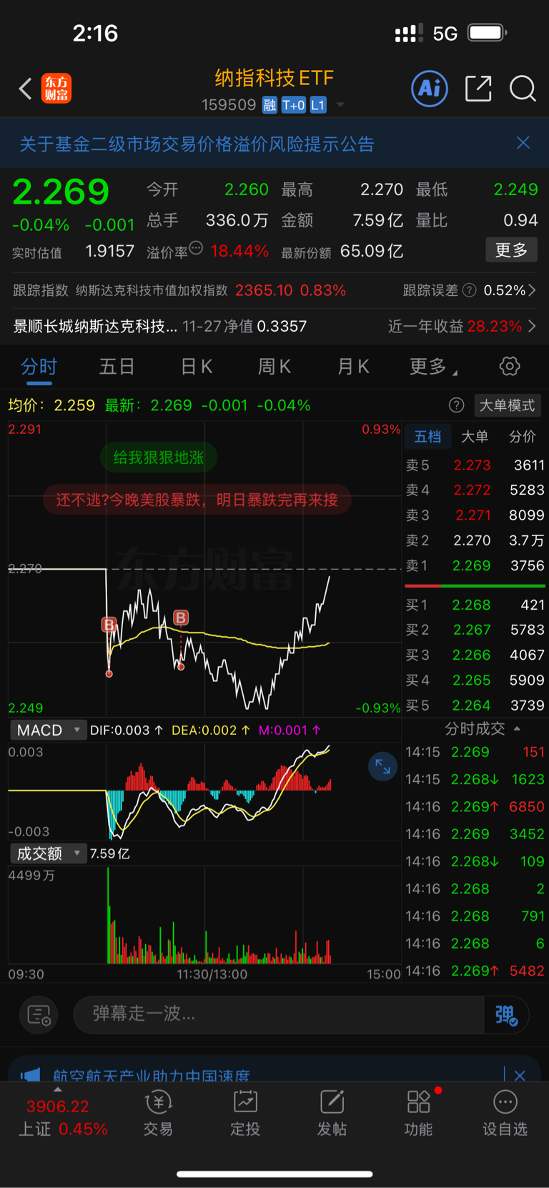Image resolution: width=549 pixels, height=1188 pixels.
Task: Tap 卖1 price 2.269 row
Action: 475,565
